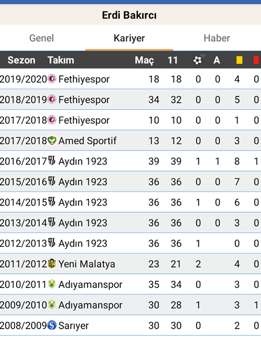Click the Sezon column header
261x353 pixels.
[21, 60]
